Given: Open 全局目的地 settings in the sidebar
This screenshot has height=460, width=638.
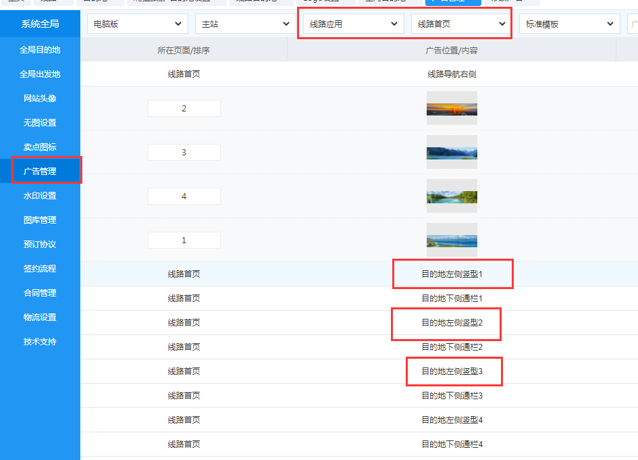Looking at the screenshot, I should [x=40, y=50].
